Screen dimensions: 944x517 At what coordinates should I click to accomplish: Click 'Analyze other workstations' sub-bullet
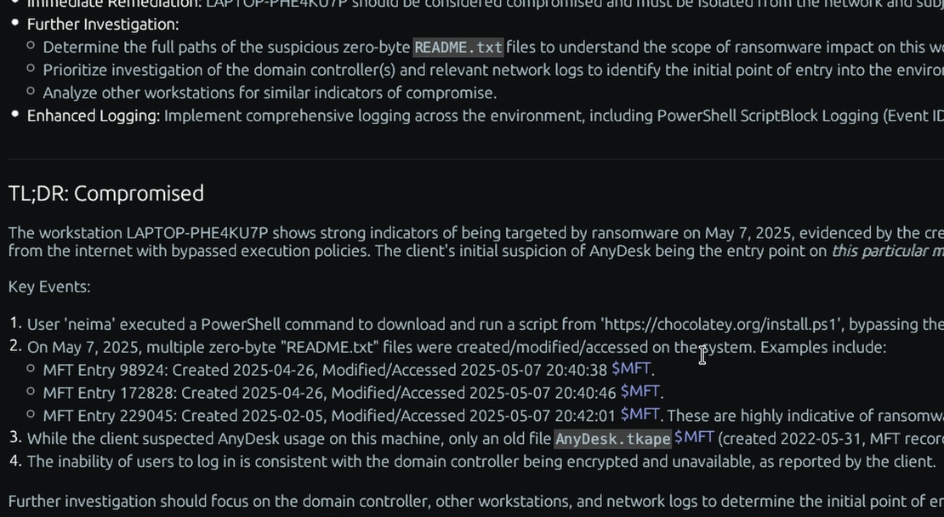[270, 93]
